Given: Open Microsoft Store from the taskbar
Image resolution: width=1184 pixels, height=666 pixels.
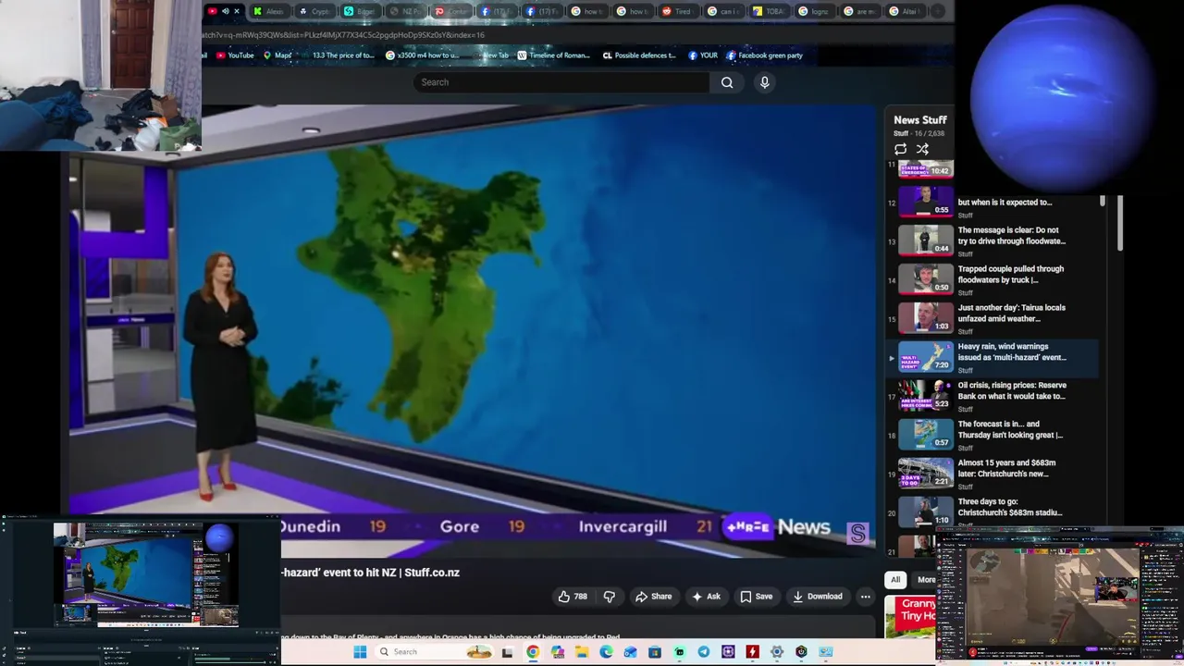Looking at the screenshot, I should click(x=655, y=652).
